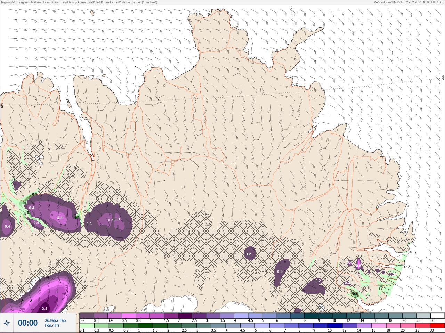Pick the bright pink top-row swatch for 0.5
The image size is (445, 333).
click(x=129, y=316)
